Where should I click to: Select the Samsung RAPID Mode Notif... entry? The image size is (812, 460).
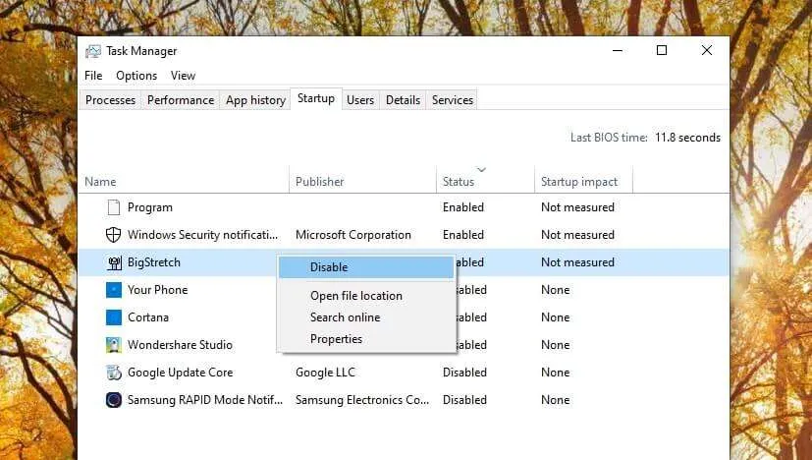[404, 400]
